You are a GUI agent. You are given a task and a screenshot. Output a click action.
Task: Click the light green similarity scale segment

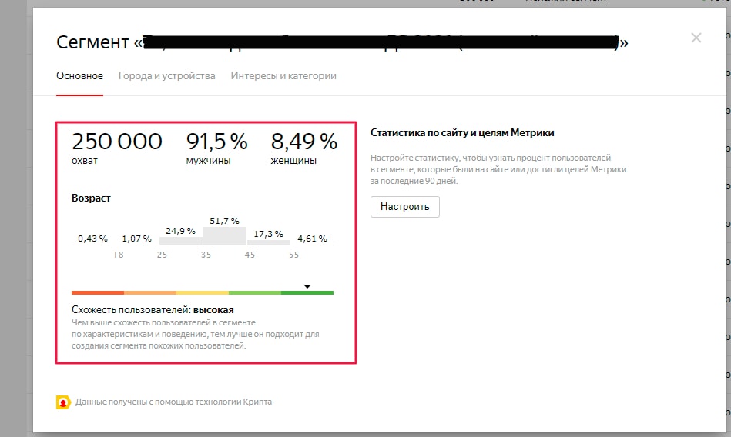(254, 292)
